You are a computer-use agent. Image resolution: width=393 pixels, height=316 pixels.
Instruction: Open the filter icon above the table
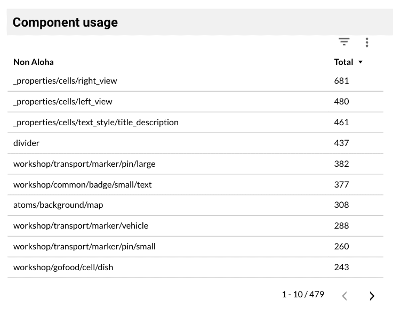tap(344, 42)
